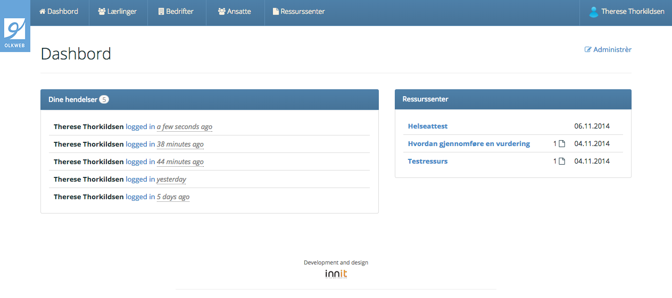Click the building icon in the Bedrifter menu item

(x=161, y=12)
